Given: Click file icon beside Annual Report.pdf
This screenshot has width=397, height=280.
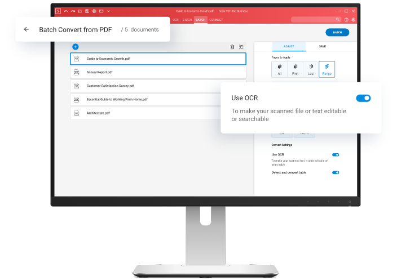Looking at the screenshot, I should click(x=77, y=72).
